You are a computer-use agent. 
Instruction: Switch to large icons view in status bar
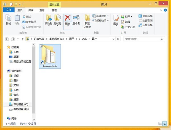pos(164,124)
